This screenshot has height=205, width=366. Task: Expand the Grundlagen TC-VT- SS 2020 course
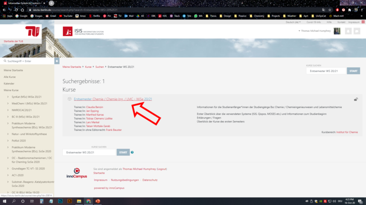(x=8, y=168)
